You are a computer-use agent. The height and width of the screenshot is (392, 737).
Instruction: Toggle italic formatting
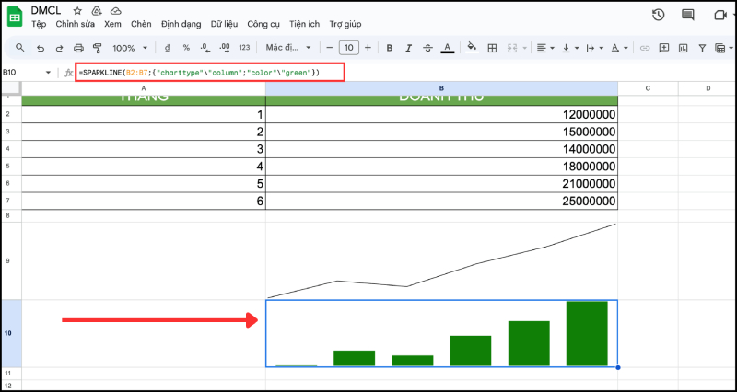(x=408, y=48)
